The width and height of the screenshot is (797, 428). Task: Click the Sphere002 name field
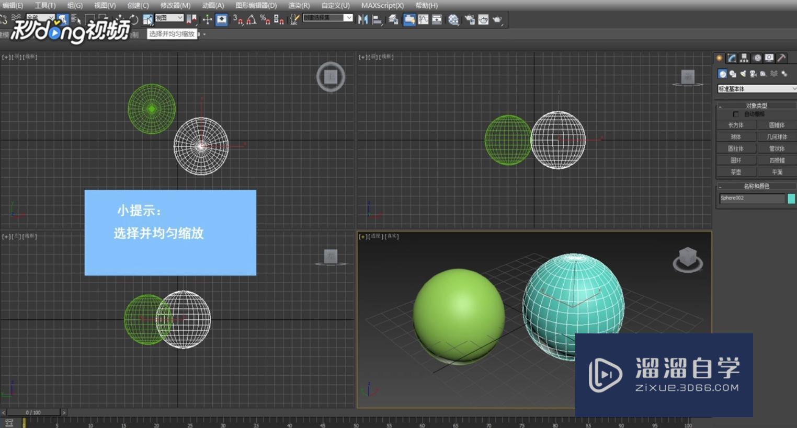pos(752,198)
